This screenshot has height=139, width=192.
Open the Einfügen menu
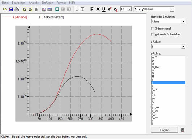point(47,3)
